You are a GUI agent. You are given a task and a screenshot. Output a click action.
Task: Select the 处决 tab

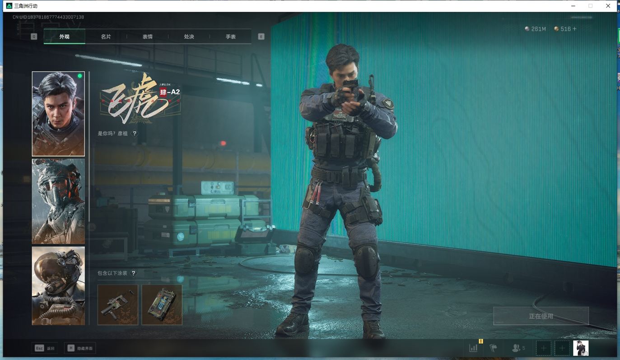189,37
